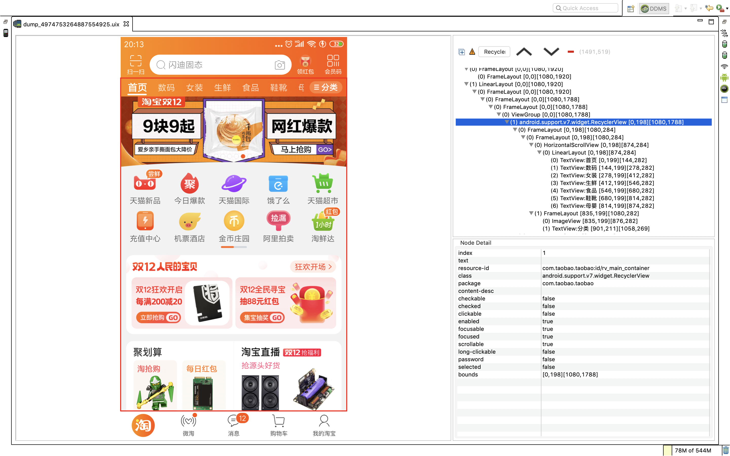Click the move up arrow in toolbar

(523, 51)
